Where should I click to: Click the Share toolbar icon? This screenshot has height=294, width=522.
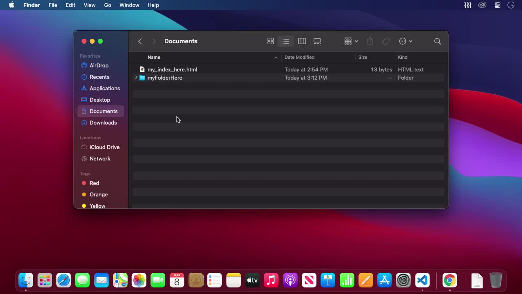(370, 41)
